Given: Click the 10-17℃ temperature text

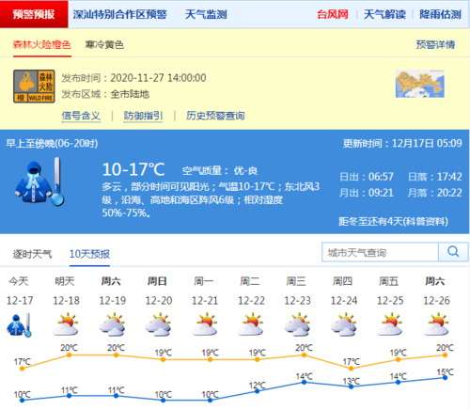Looking at the screenshot, I should (x=133, y=169).
